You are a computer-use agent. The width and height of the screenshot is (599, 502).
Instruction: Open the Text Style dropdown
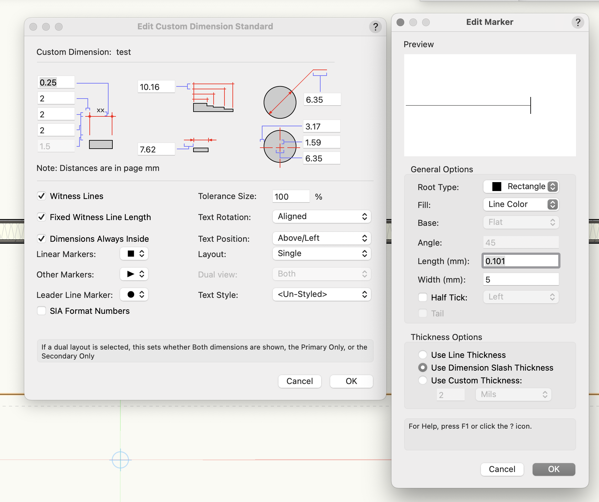coord(321,294)
